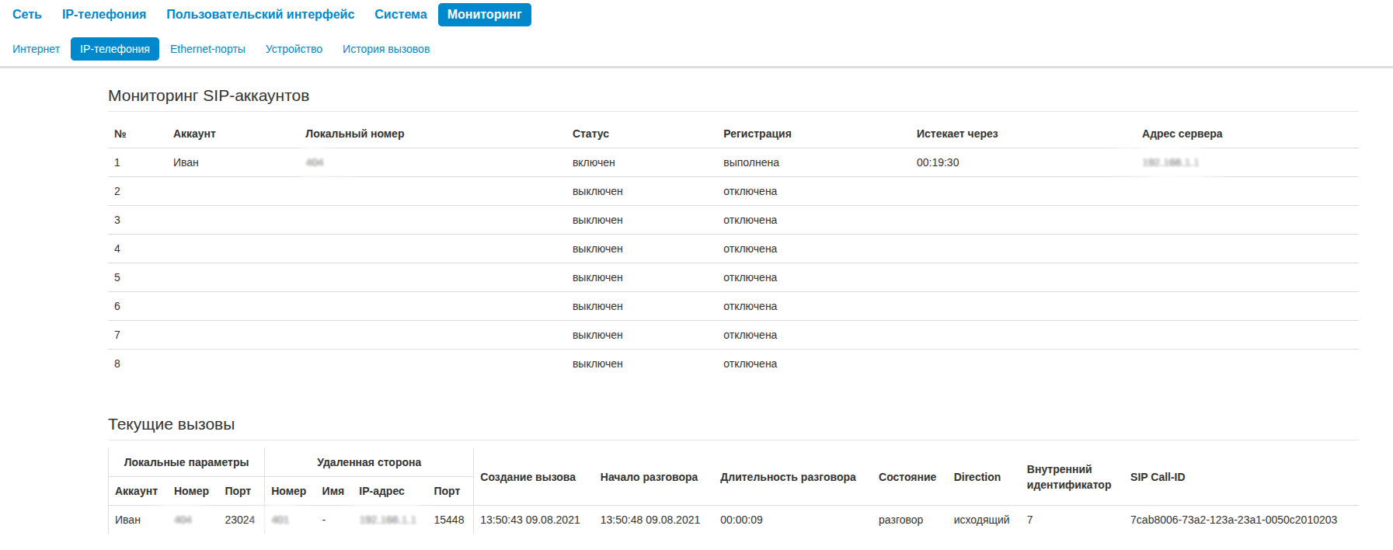
Task: Click the Имя column header
Action: [x=333, y=491]
